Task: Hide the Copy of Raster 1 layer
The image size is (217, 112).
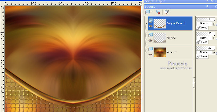Action: tap(151, 26)
